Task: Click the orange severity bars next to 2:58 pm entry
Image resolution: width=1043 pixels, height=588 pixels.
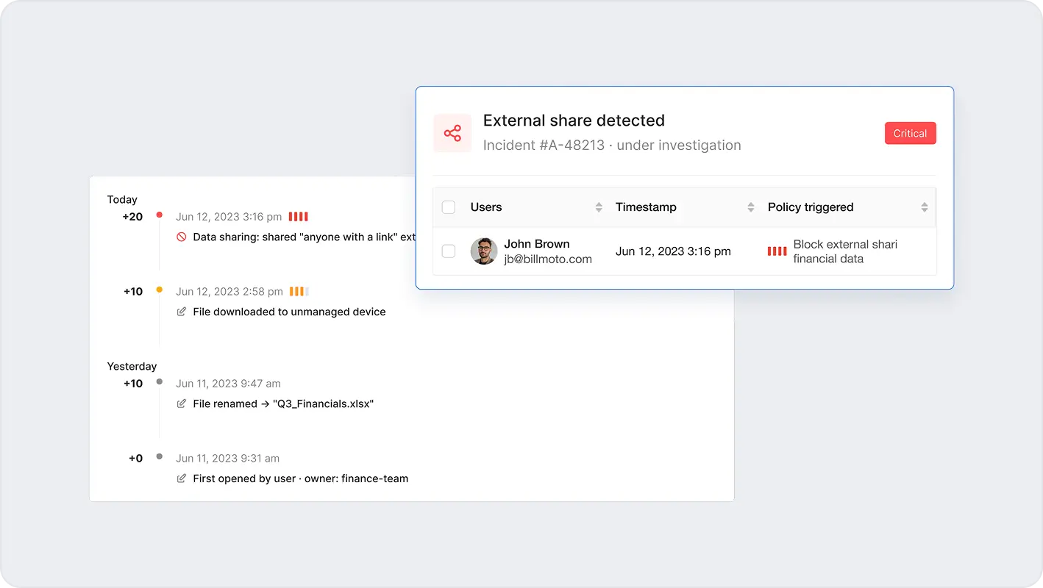Action: pyautogui.click(x=299, y=292)
